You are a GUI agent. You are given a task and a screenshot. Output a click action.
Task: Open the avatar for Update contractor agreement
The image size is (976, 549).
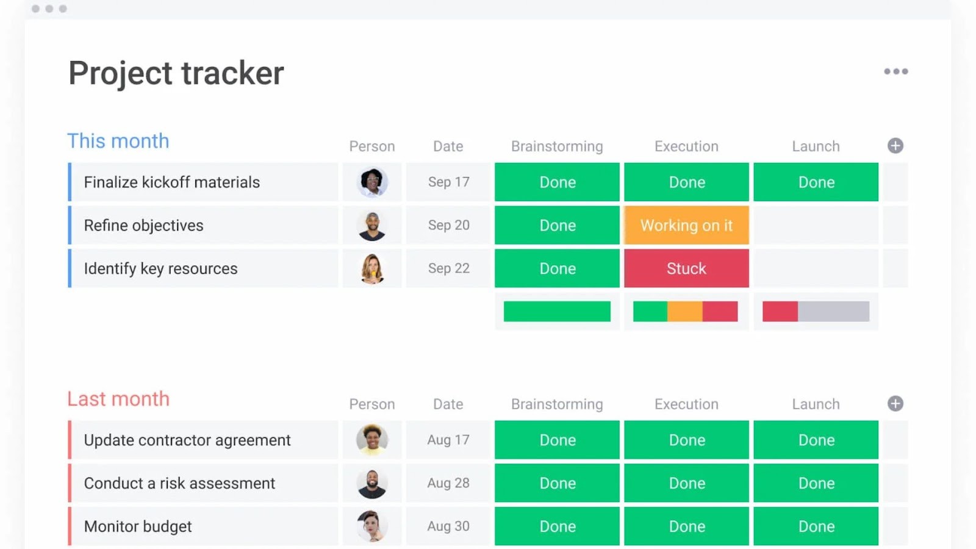coord(372,440)
